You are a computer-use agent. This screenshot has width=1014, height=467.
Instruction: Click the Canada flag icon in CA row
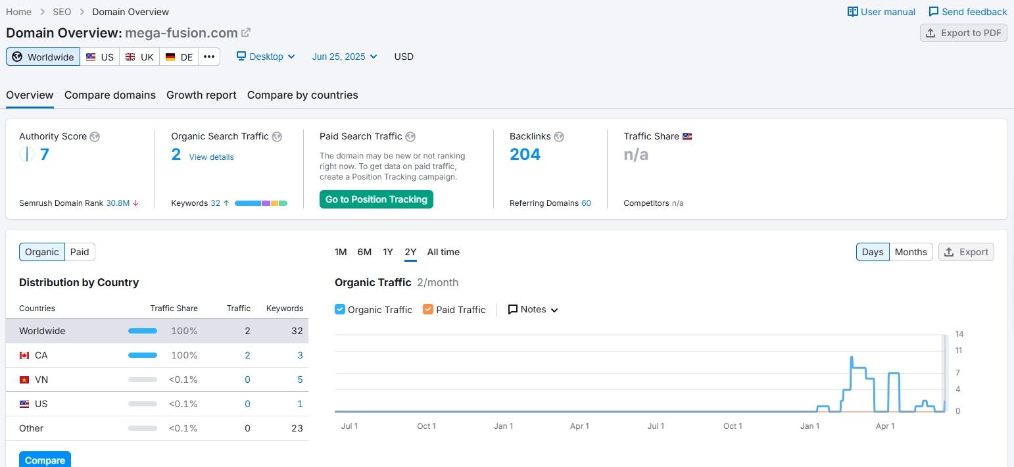[x=24, y=355]
